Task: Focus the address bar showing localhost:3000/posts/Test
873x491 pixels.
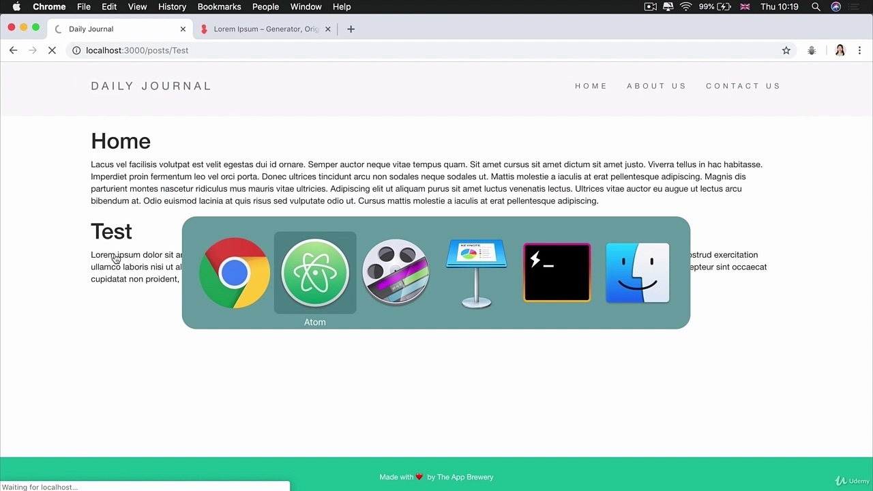Action: [430, 50]
